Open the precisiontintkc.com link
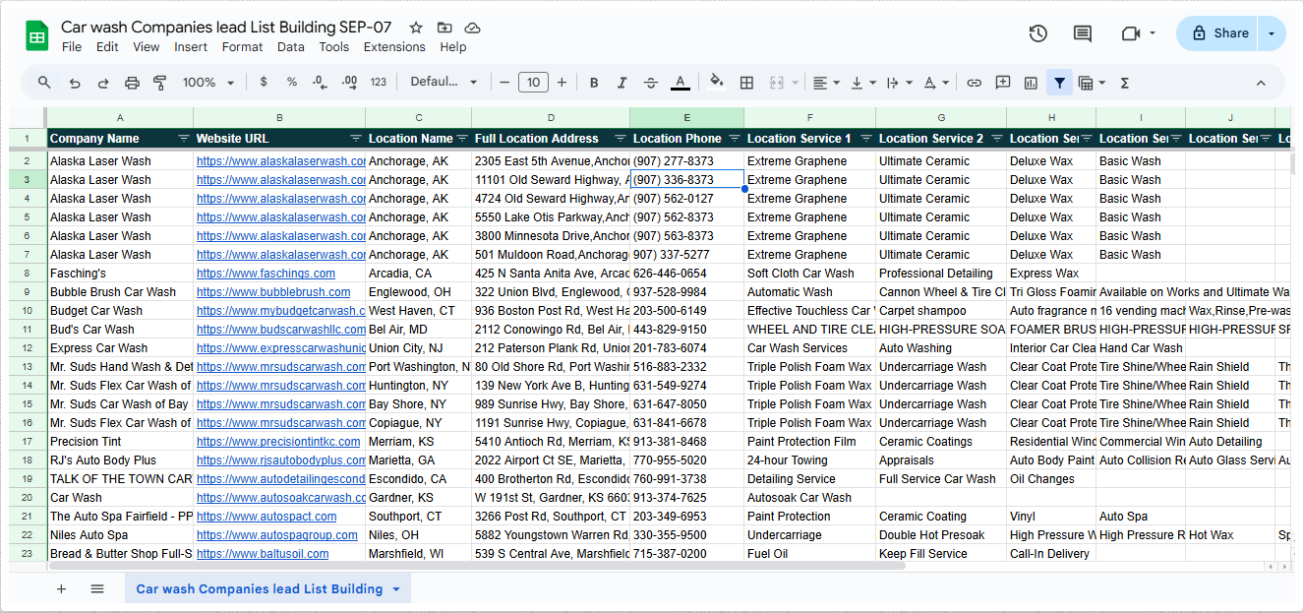Viewport: 1303px width, 613px height. point(278,442)
